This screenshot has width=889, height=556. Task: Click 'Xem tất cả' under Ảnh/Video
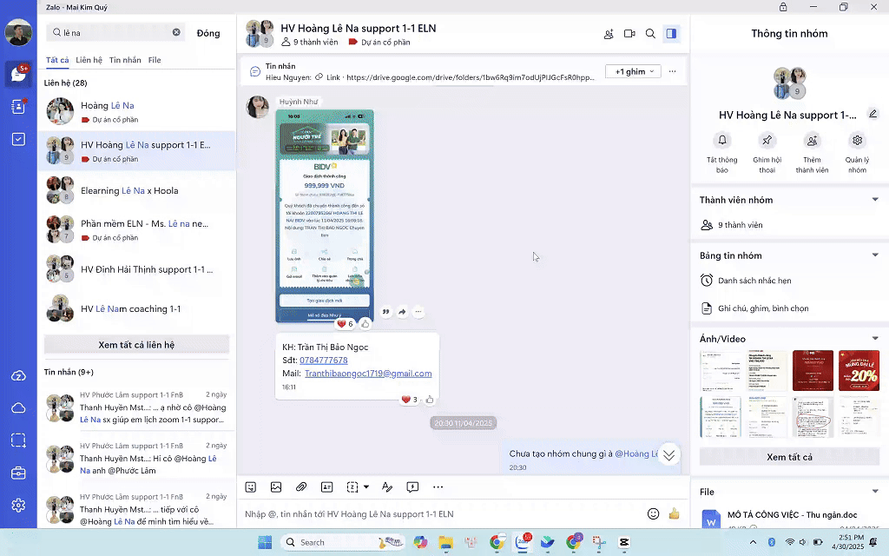tap(789, 457)
